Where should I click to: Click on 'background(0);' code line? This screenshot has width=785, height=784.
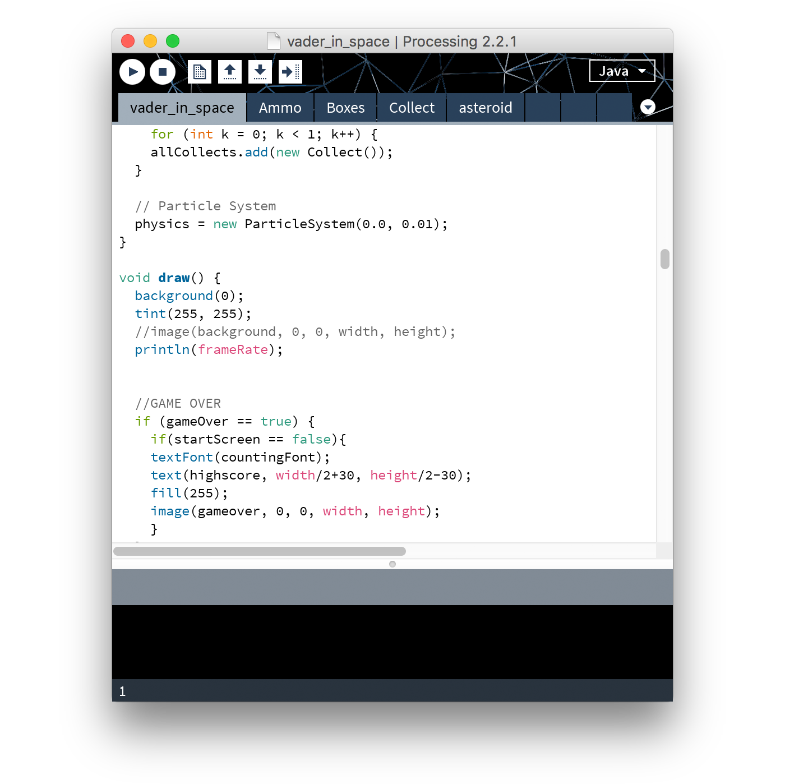pyautogui.click(x=190, y=296)
